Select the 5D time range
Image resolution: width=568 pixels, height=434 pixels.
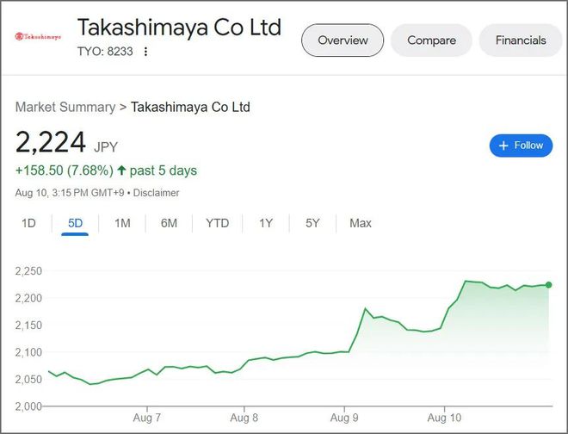(75, 223)
